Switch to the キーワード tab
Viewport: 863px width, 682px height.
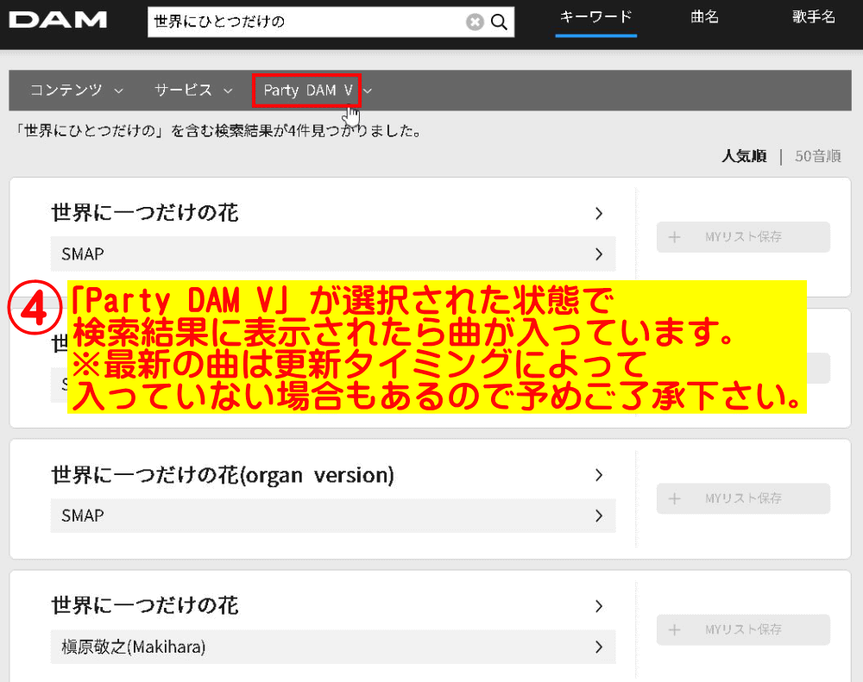(x=596, y=17)
